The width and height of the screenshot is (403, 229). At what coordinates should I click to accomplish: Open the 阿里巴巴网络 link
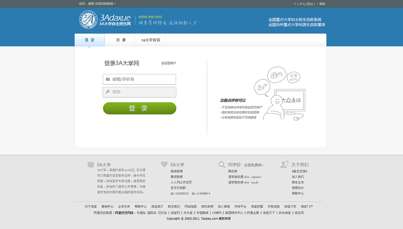click(124, 213)
